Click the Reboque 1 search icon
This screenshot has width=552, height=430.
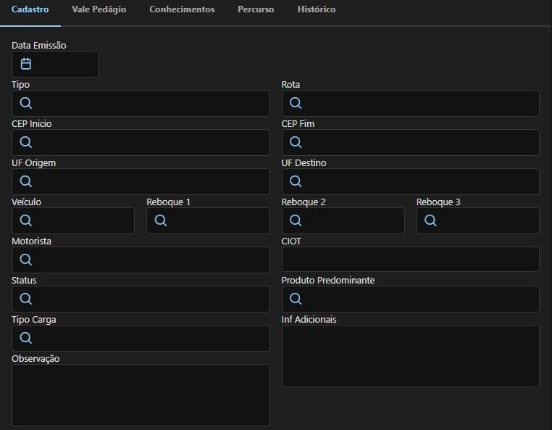coord(161,220)
